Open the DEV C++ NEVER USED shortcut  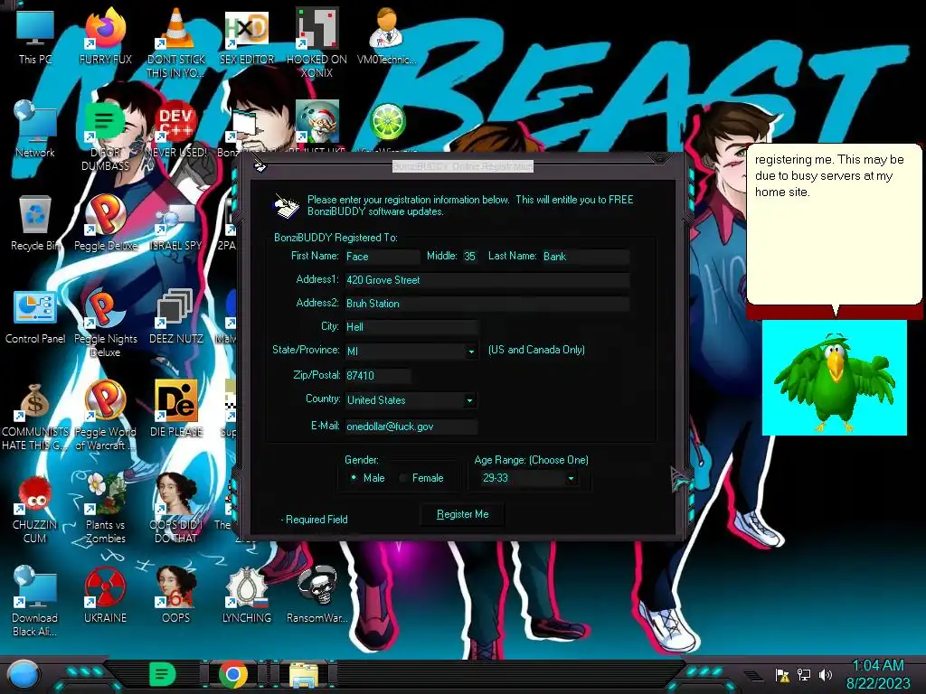(x=176, y=128)
